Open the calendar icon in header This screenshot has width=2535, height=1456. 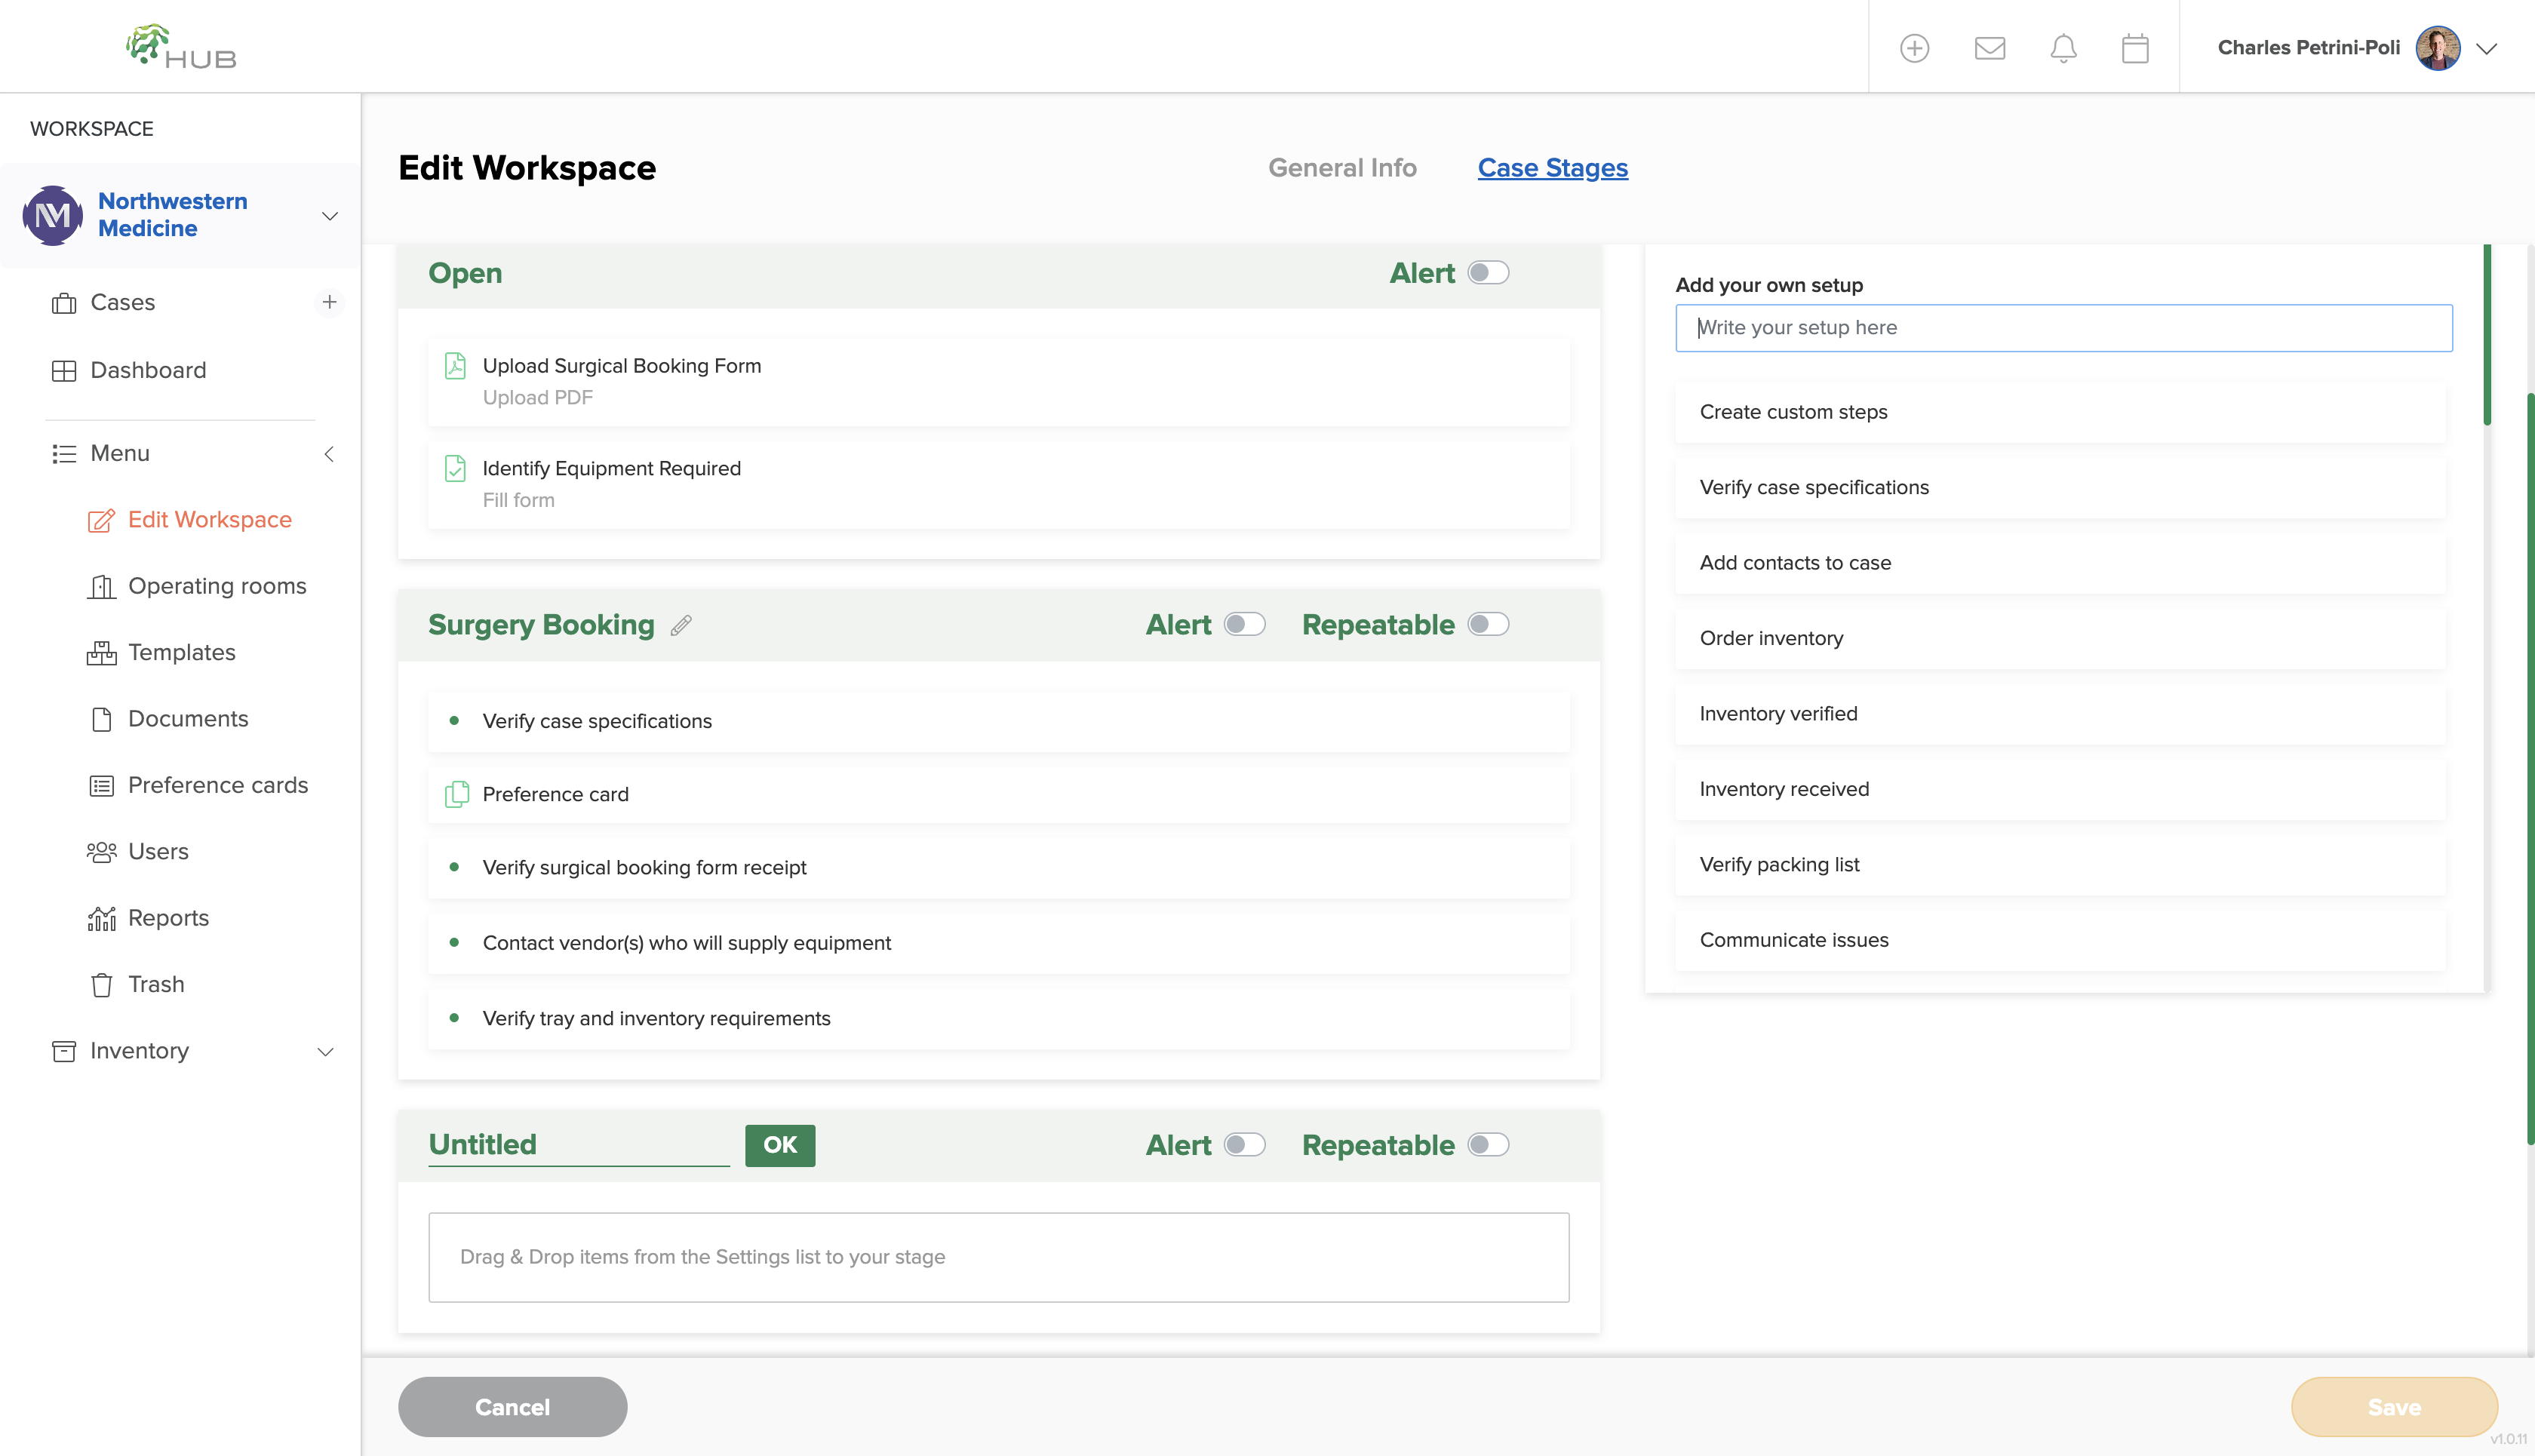pos(2135,48)
